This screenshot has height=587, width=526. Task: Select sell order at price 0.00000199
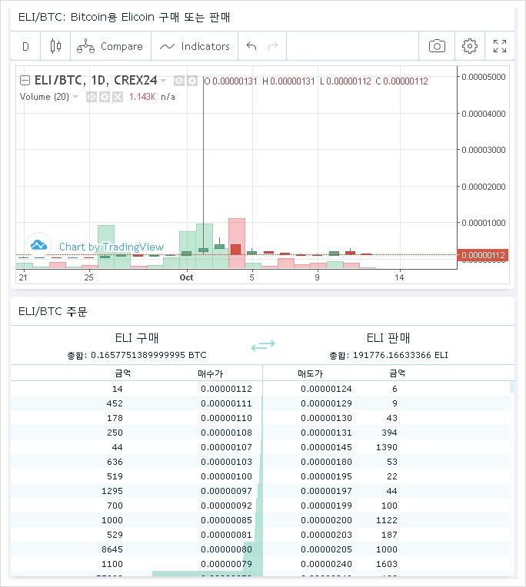pos(386,506)
